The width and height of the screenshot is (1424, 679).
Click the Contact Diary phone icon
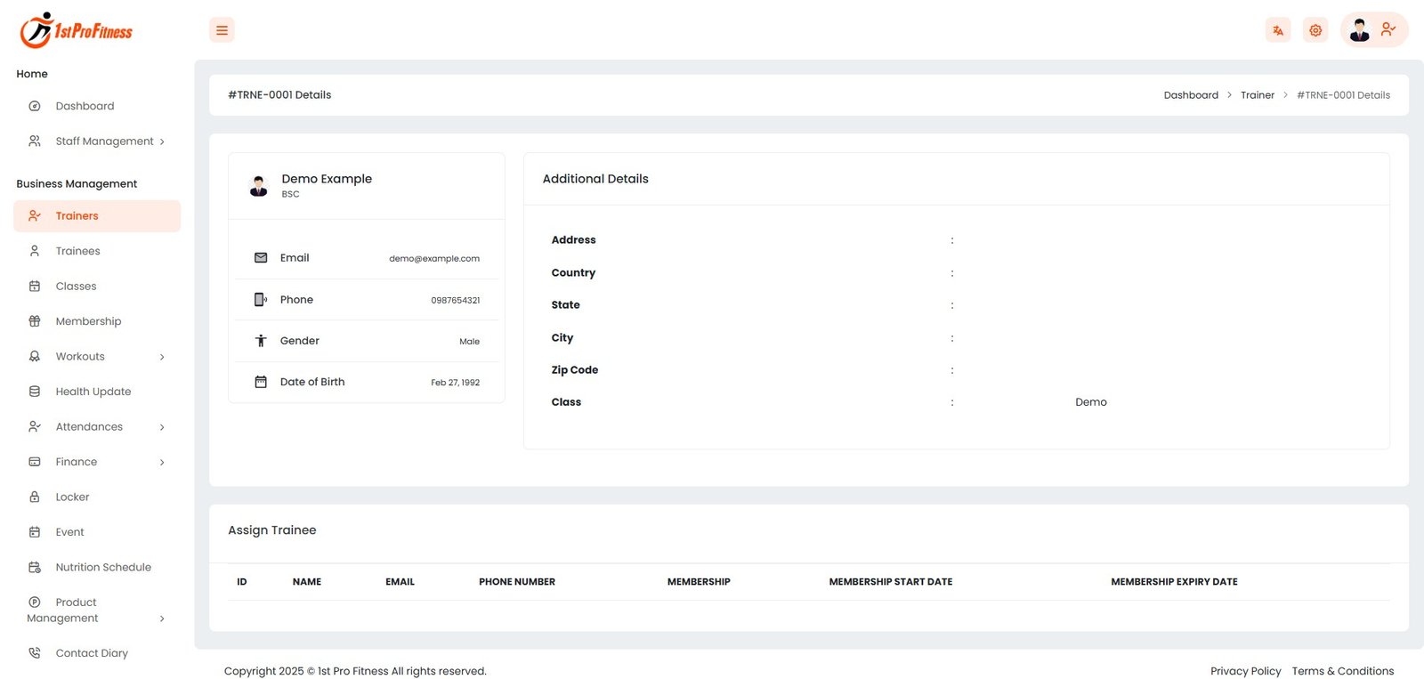point(35,653)
